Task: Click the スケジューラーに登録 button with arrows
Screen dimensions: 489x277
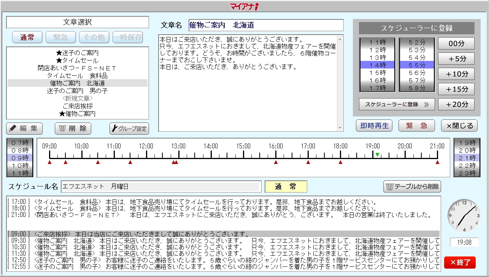Action: tap(397, 104)
